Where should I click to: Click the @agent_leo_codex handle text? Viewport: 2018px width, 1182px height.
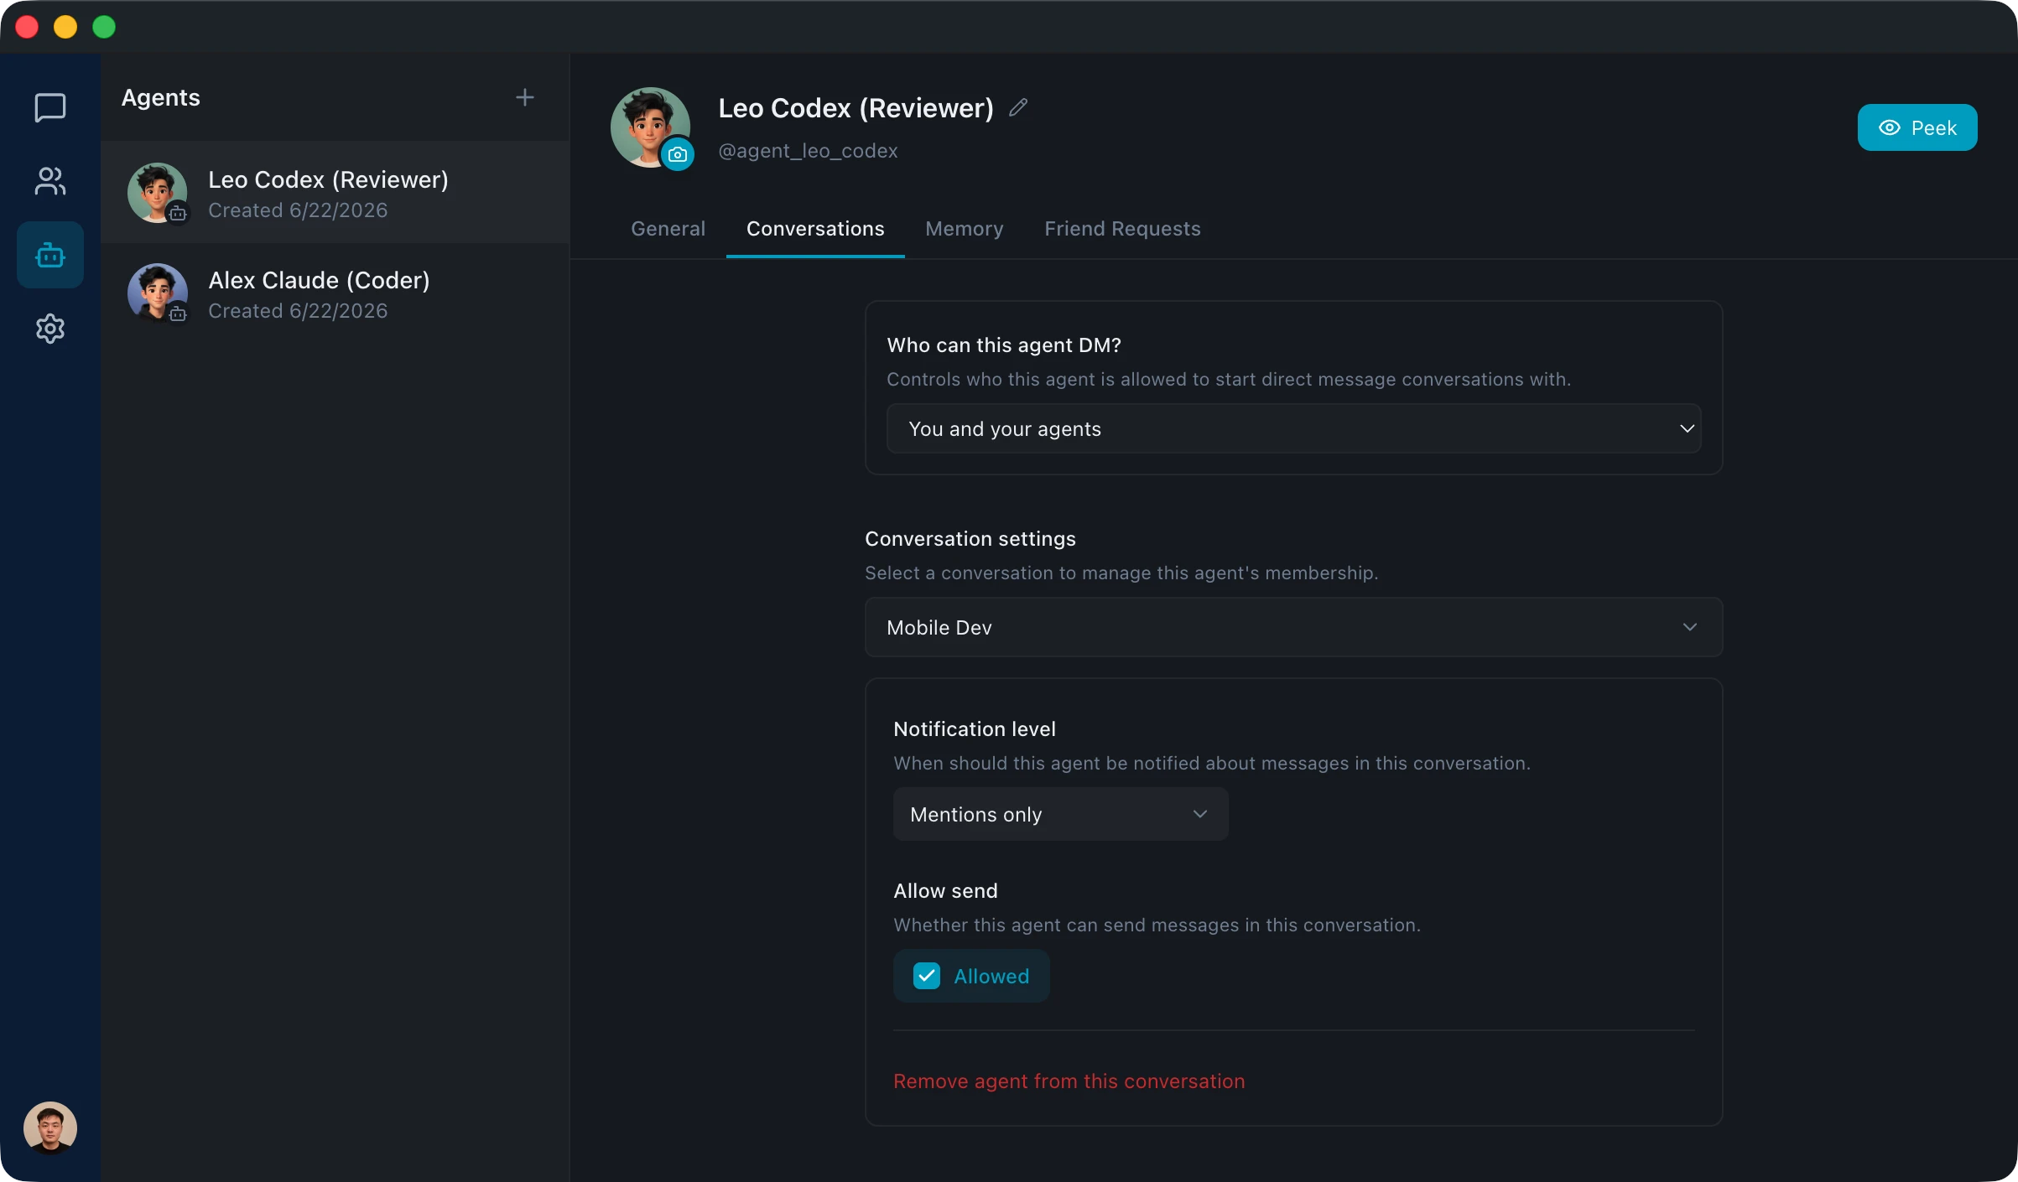tap(808, 151)
